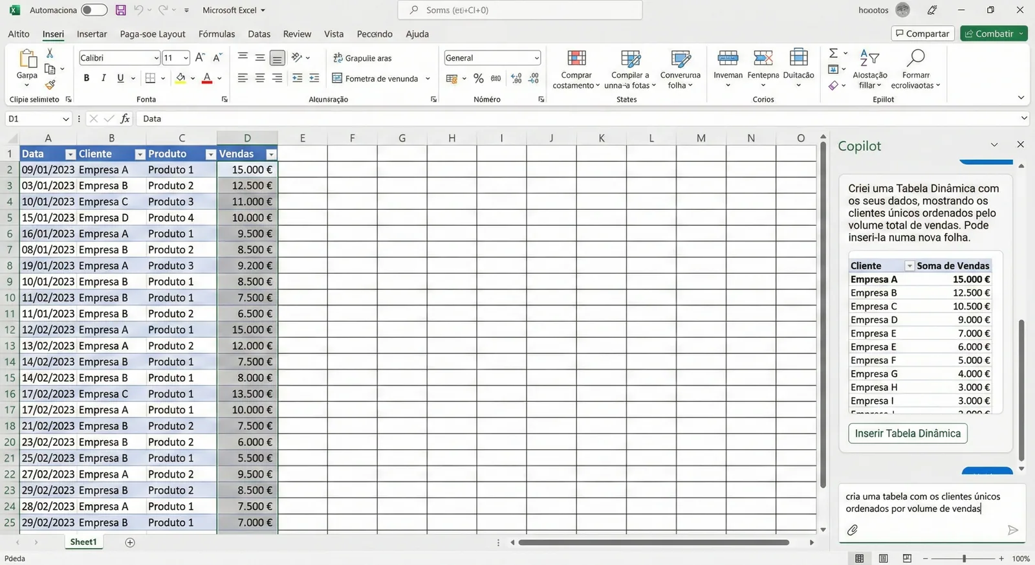The width and height of the screenshot is (1035, 565).
Task: Select the Format Painter brush icon
Action: (x=50, y=84)
